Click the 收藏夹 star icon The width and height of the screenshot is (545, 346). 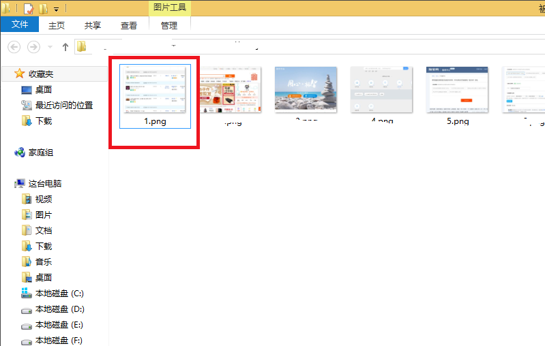pyautogui.click(x=20, y=74)
